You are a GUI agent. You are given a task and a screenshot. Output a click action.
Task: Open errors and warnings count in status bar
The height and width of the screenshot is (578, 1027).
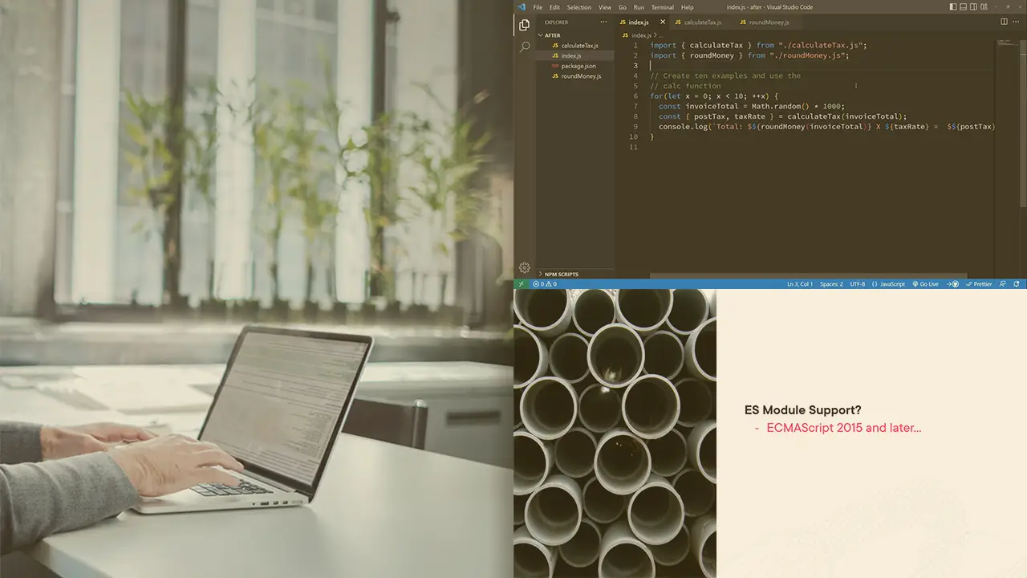tap(545, 284)
